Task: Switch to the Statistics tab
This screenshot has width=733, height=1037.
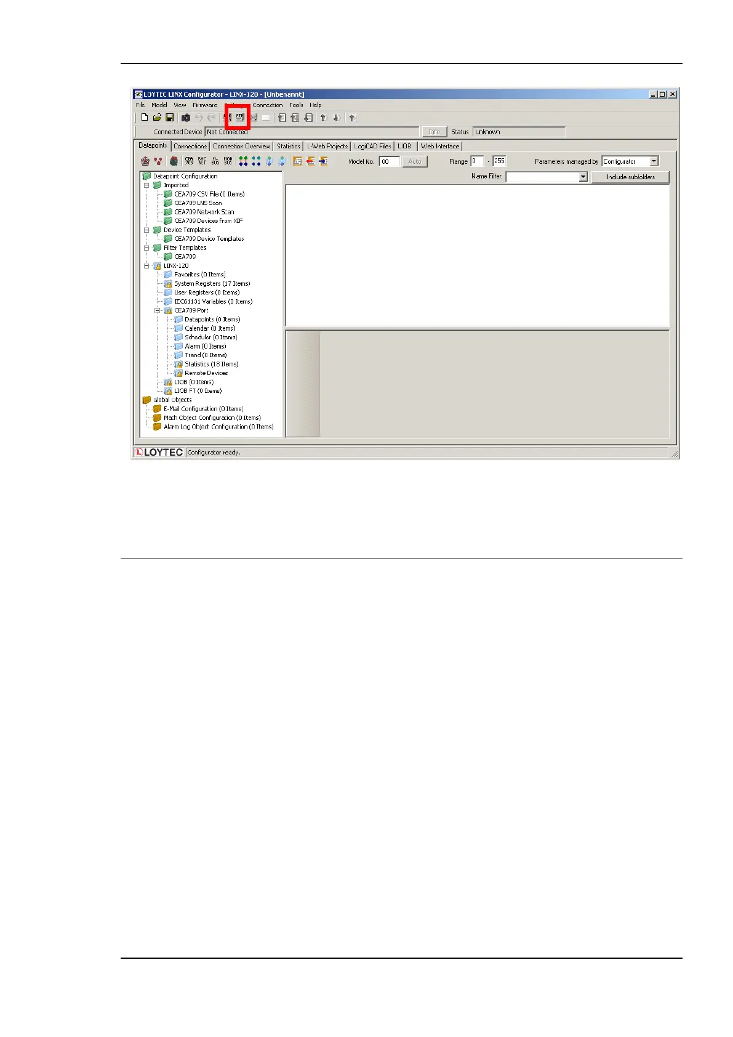Action: tap(289, 147)
